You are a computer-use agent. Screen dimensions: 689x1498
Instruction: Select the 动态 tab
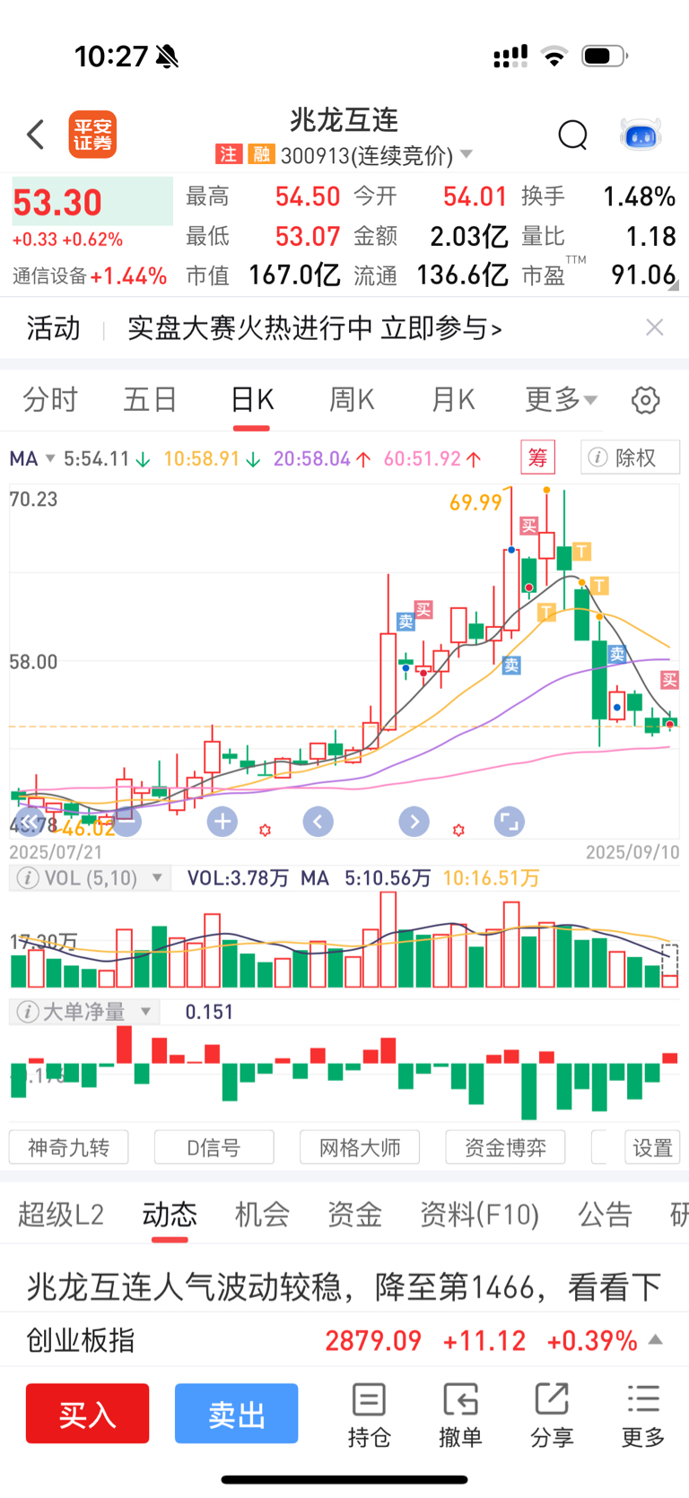click(170, 1215)
